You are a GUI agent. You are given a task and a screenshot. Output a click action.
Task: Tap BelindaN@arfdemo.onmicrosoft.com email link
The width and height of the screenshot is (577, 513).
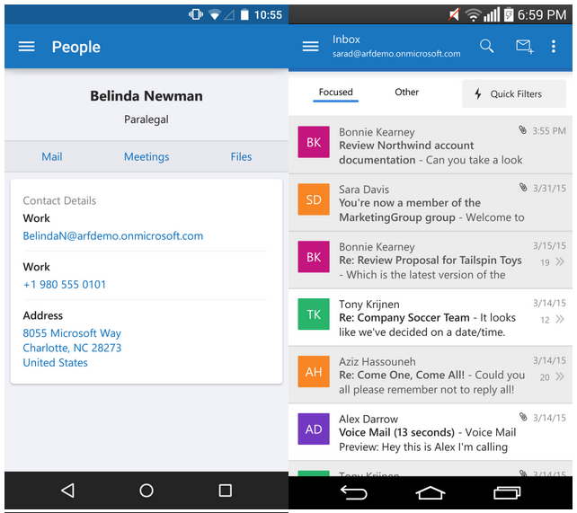tap(113, 236)
